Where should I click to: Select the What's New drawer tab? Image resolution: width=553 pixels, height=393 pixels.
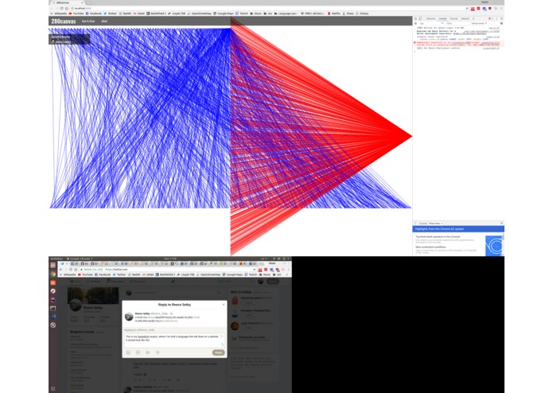pos(435,224)
